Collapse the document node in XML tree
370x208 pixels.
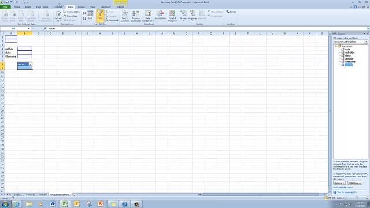335,46
